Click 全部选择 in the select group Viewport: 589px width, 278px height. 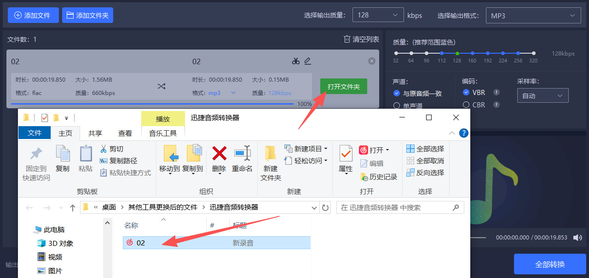click(426, 149)
